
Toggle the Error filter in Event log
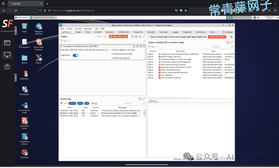point(80,103)
